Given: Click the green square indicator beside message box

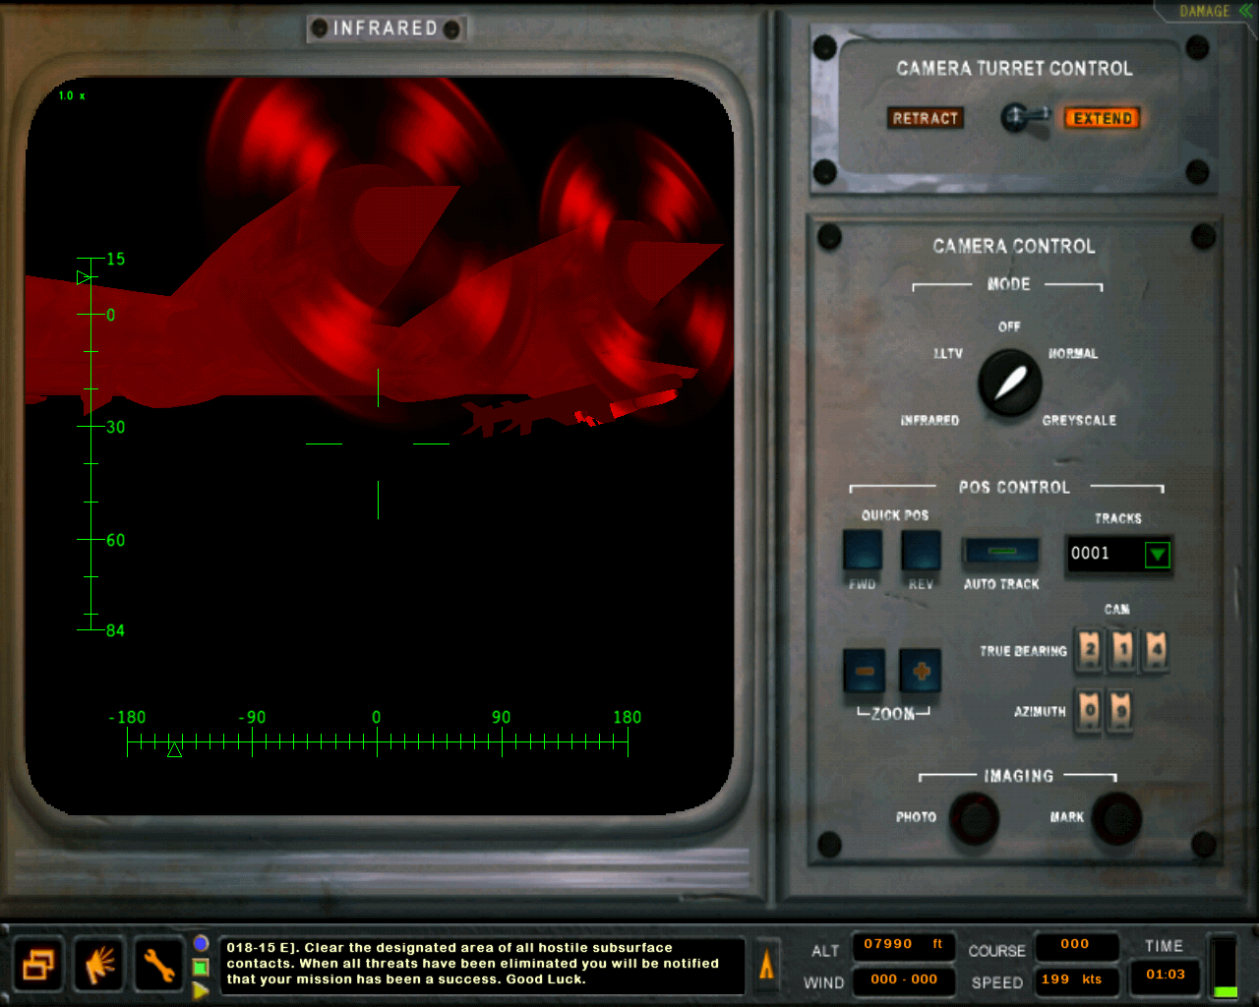Looking at the screenshot, I should coord(201,968).
